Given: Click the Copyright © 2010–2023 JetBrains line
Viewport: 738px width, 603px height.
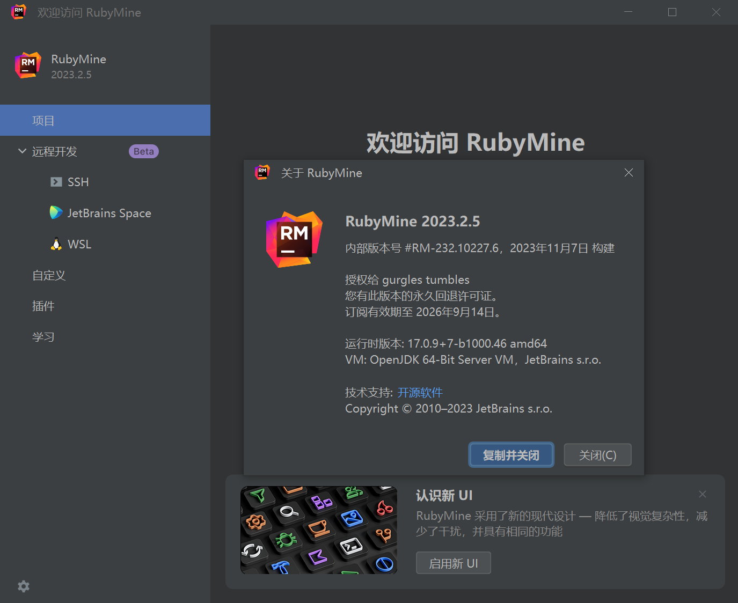Looking at the screenshot, I should [448, 408].
